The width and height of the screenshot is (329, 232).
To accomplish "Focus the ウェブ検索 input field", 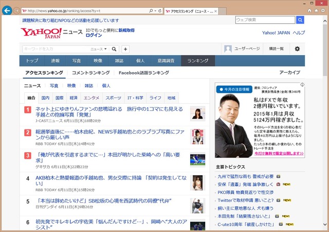I will 265,20.
